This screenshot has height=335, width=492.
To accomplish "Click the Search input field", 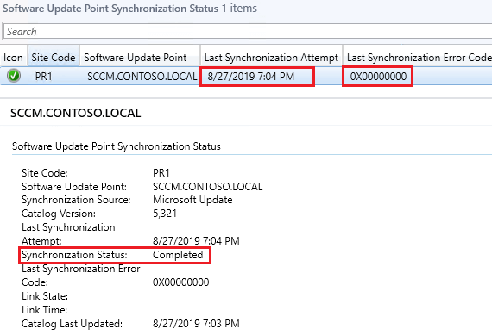I will (248, 32).
